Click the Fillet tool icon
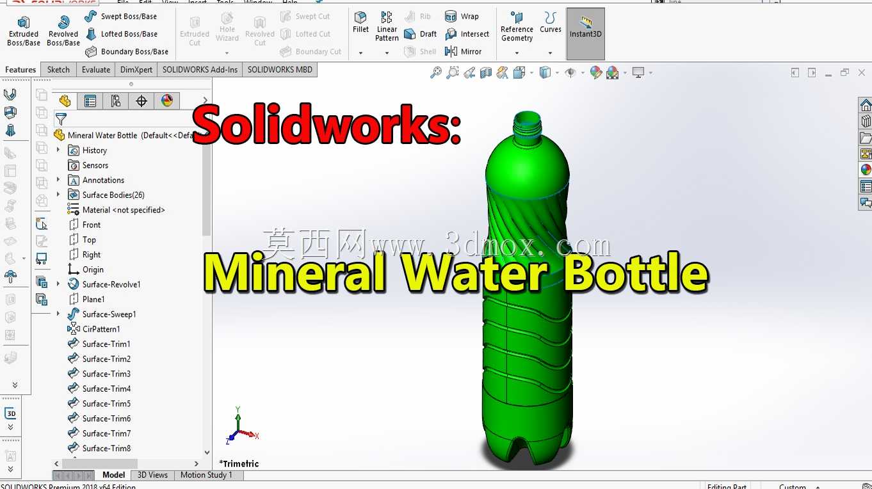Image resolution: width=872 pixels, height=489 pixels. (x=360, y=22)
